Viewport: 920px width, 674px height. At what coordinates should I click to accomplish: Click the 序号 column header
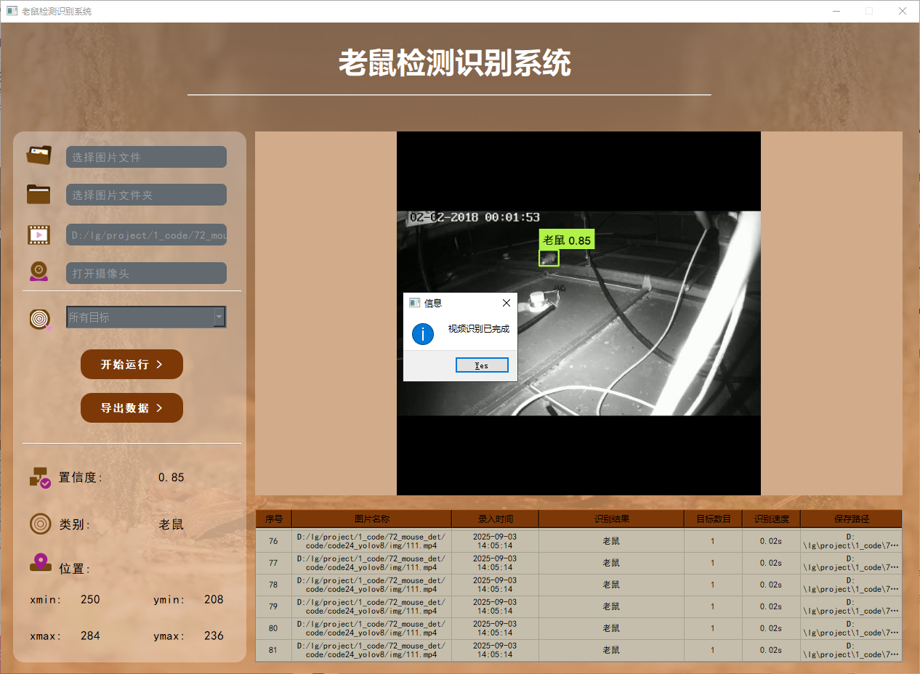point(274,519)
